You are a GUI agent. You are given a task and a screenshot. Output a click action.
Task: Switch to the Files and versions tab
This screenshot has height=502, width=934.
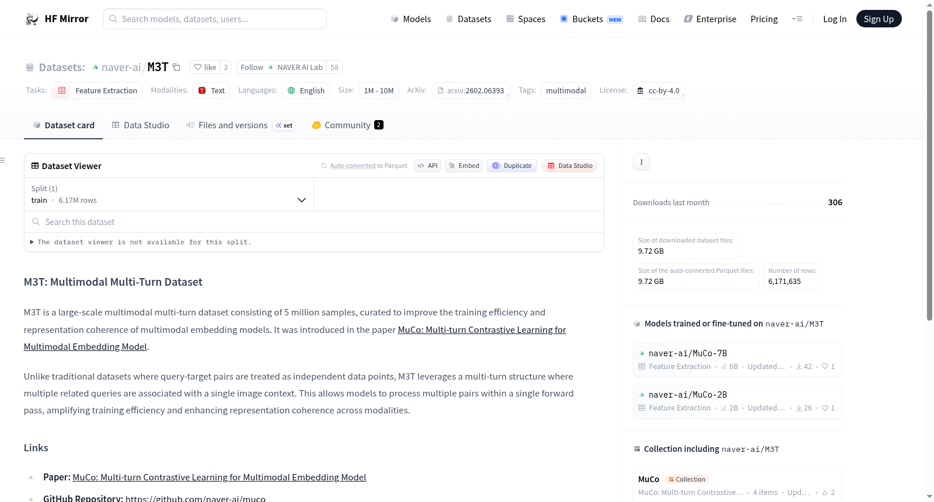click(x=241, y=125)
